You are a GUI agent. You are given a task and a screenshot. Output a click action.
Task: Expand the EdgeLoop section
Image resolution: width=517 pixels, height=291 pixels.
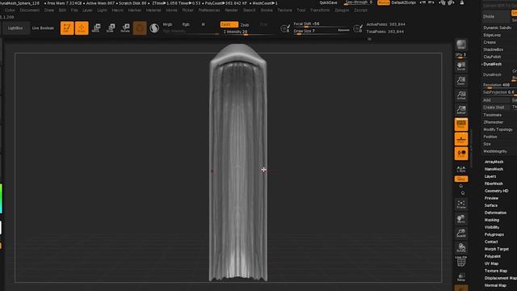pos(492,35)
